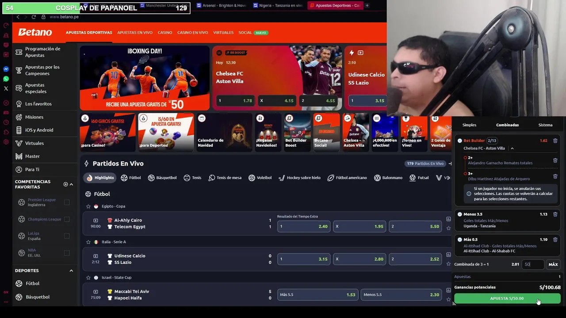Add a favorite competition with plus icon
Viewport: 566px width, 318px height.
pos(65,184)
